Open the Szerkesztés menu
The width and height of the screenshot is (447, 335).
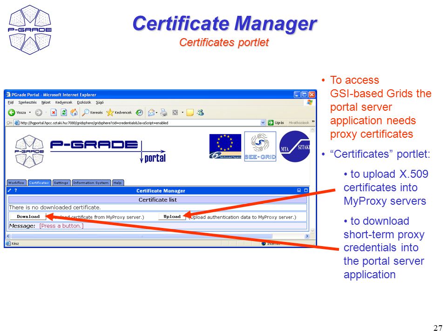(27, 102)
